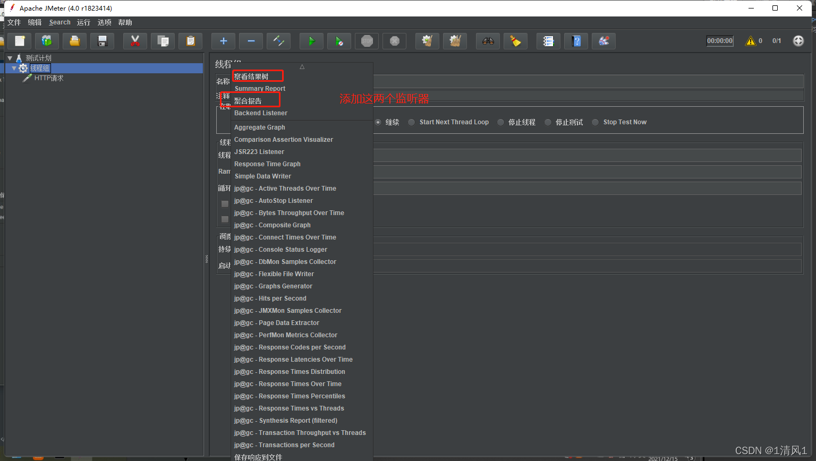This screenshot has width=816, height=461.
Task: Click the New test plan toolbar icon
Action: click(x=20, y=41)
